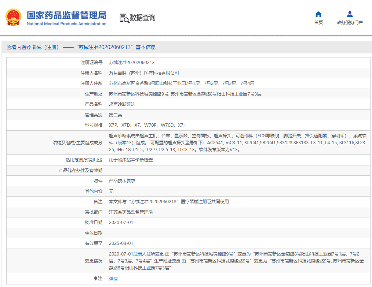
Task: Click the 注册证编号 label cell
Action: click(x=56, y=63)
